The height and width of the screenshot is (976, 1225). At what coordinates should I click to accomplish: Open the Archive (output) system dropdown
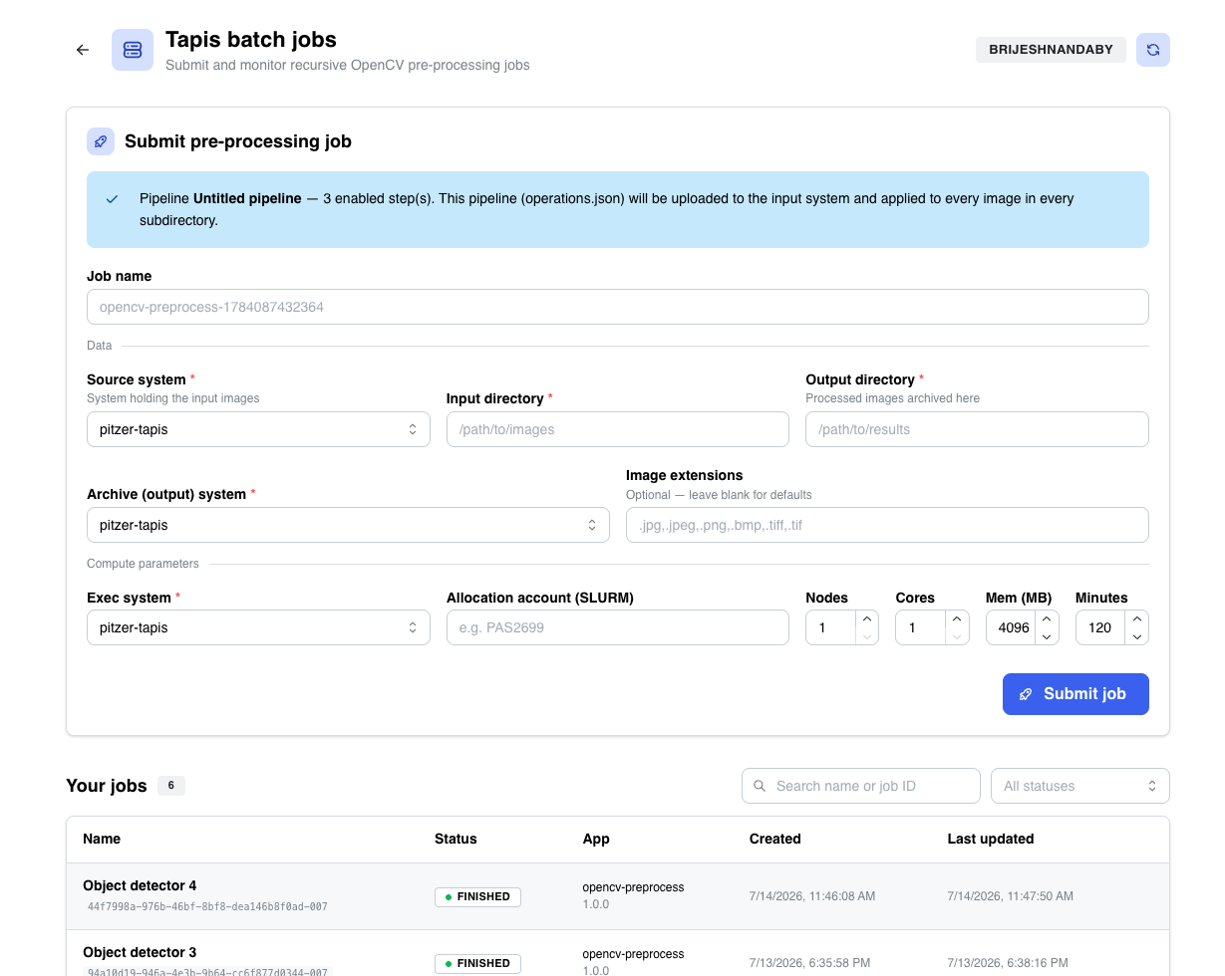[348, 525]
